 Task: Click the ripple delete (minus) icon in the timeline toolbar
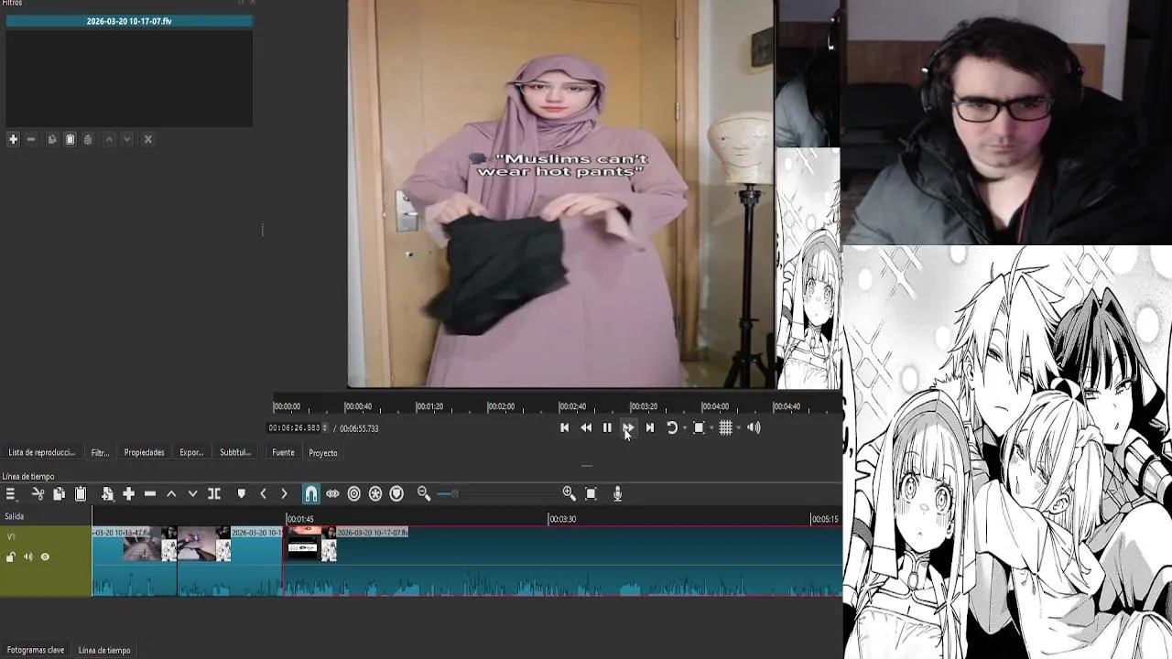(x=150, y=493)
